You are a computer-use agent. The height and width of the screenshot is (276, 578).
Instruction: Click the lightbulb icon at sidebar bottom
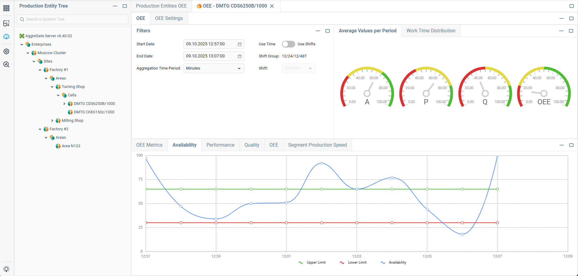[x=6, y=269]
